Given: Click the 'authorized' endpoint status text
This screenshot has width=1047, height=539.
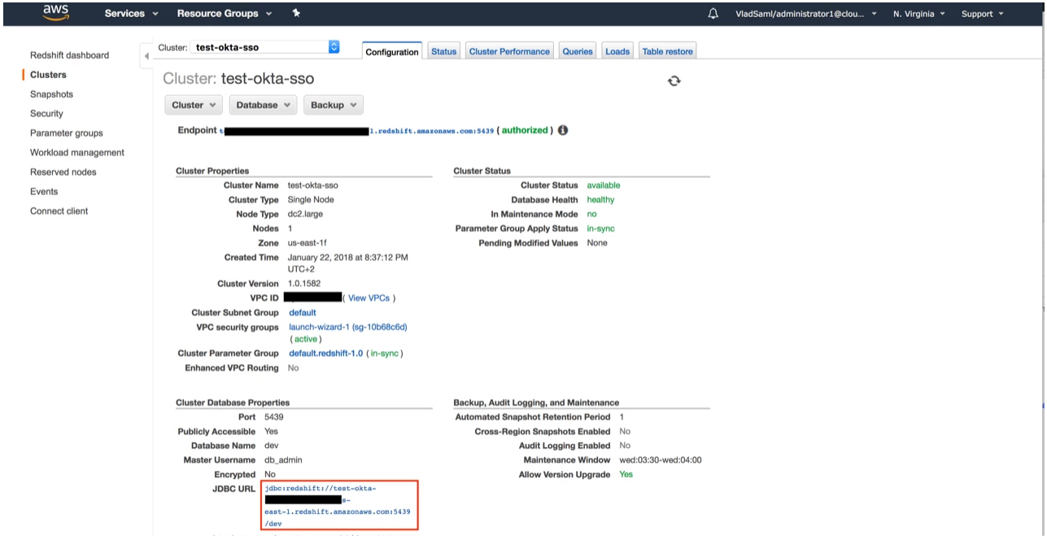Looking at the screenshot, I should point(525,130).
